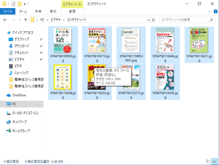
Task: Navigate up one folder with the up arrow
Action: (26, 20)
